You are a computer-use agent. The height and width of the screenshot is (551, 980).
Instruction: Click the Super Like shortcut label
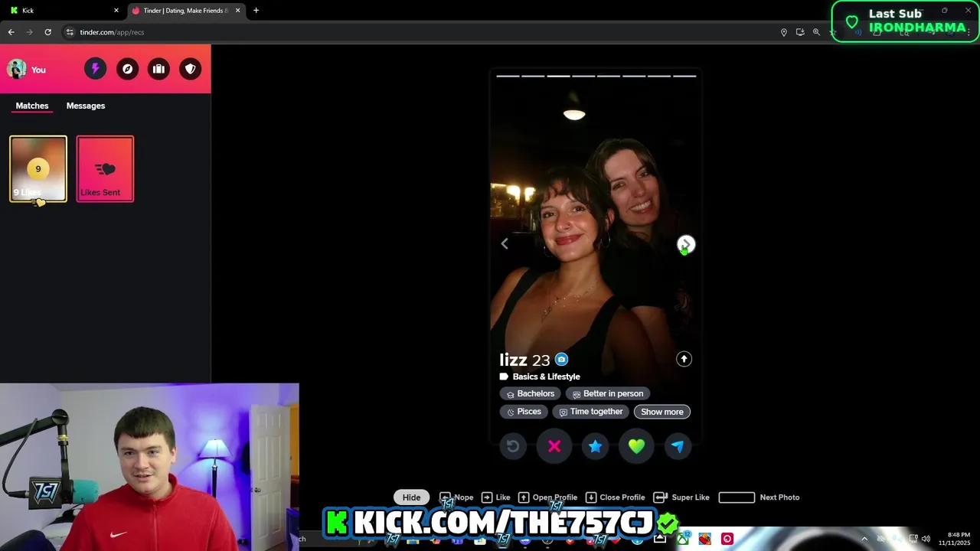tap(691, 497)
